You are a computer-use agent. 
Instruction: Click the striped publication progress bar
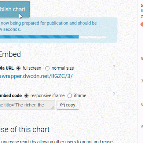(53, 37)
